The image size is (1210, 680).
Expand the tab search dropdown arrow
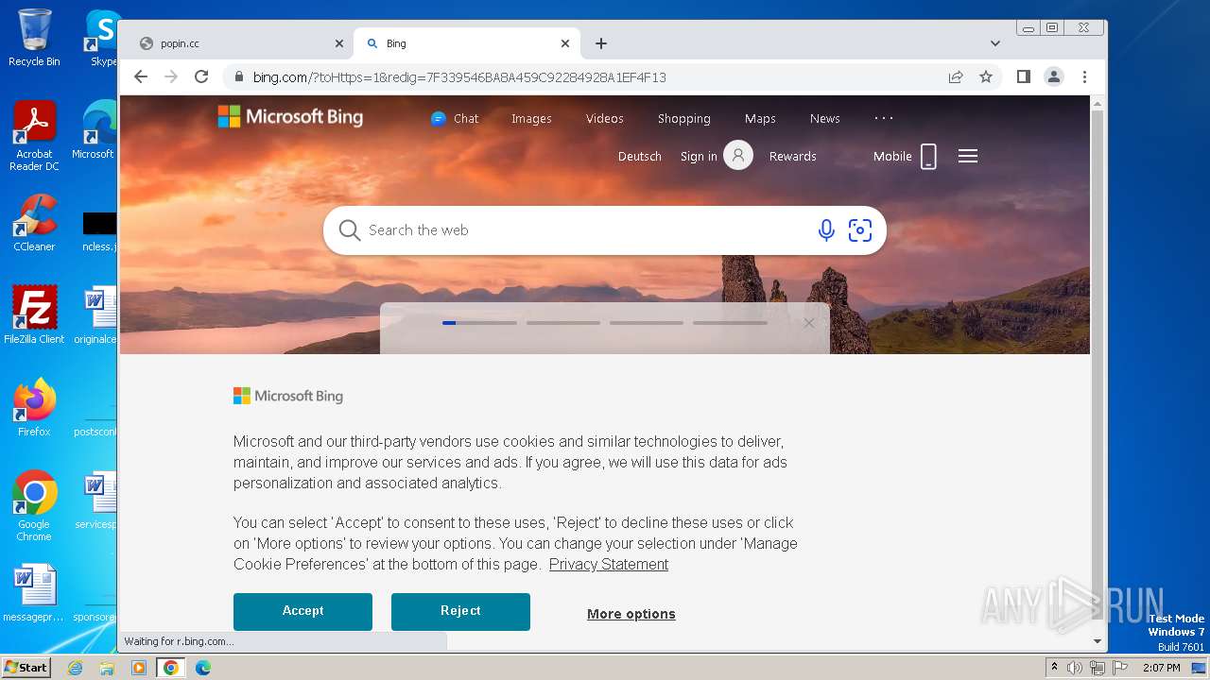tap(995, 43)
